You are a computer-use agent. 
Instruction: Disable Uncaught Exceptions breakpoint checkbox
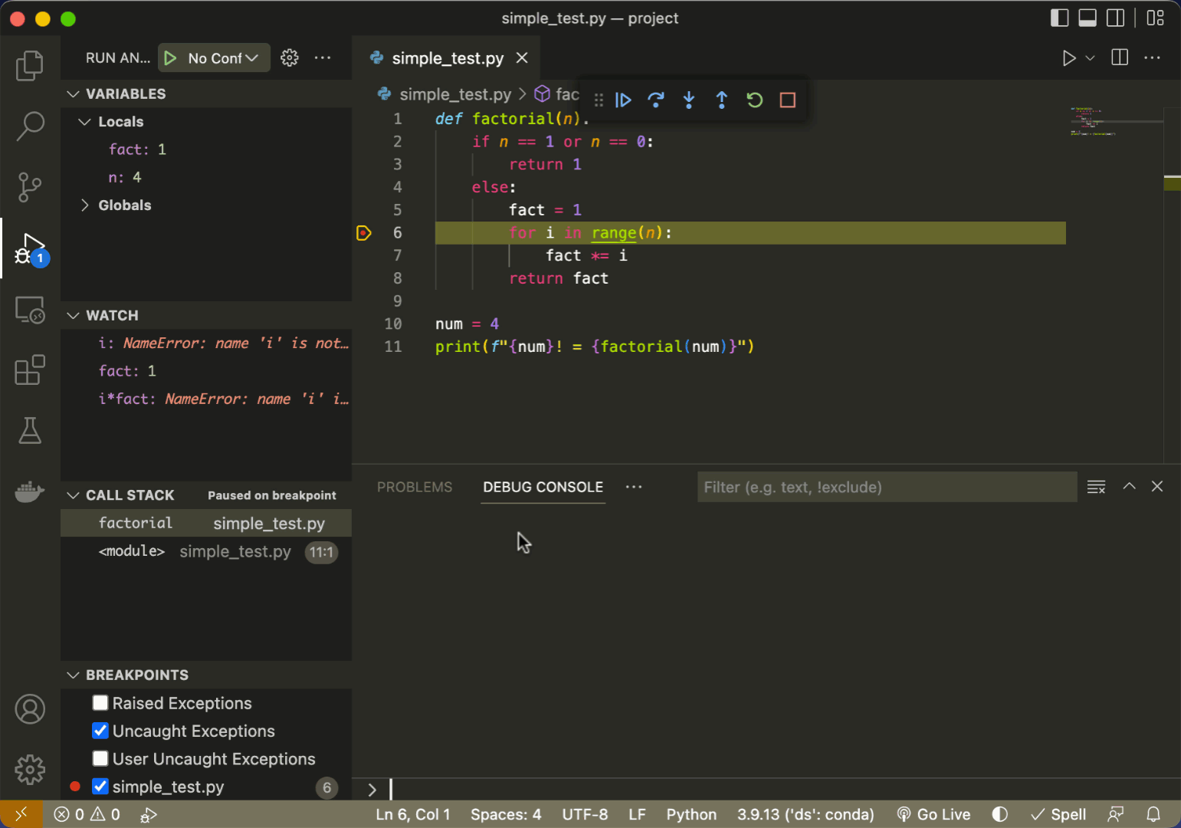click(100, 730)
